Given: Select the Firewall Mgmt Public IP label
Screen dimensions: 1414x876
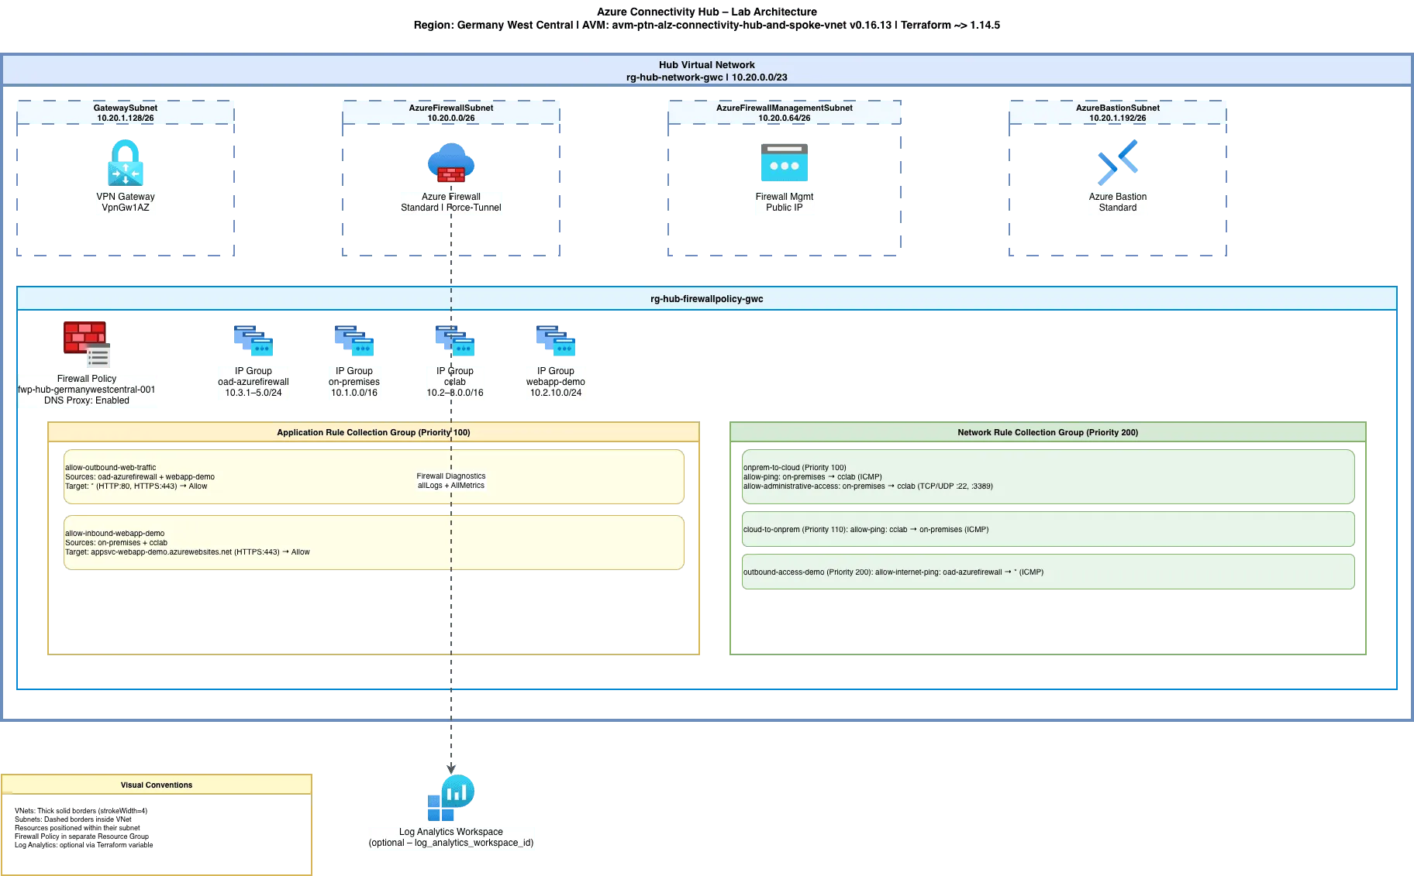Looking at the screenshot, I should point(785,202).
